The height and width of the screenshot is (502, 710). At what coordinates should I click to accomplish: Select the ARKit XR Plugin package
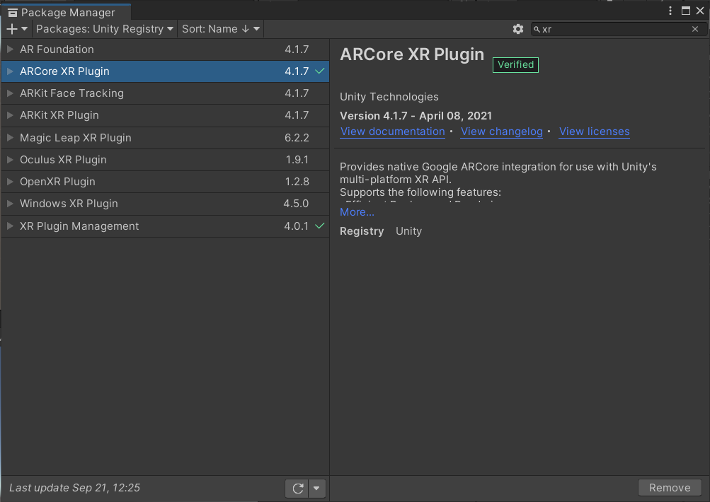pyautogui.click(x=165, y=115)
